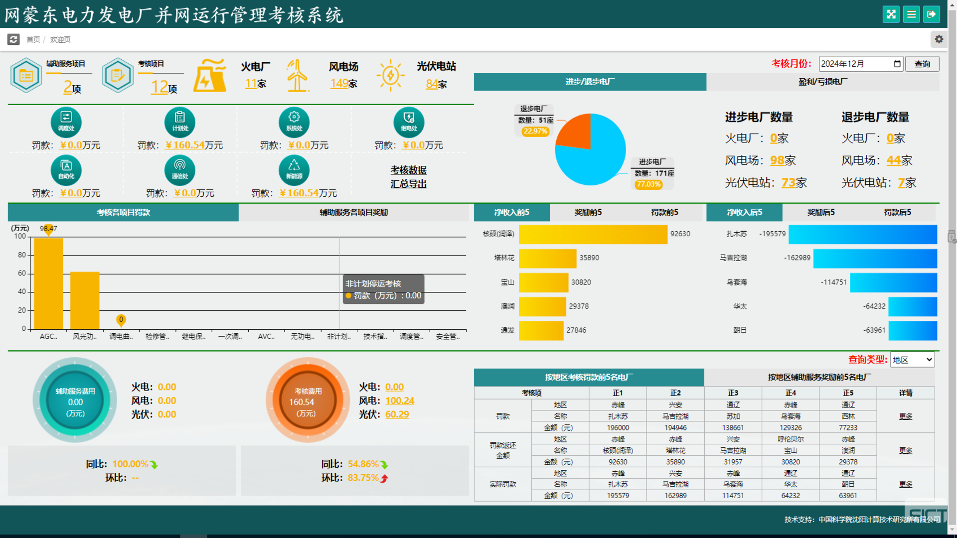The image size is (957, 538).
Task: Click the 查询 button
Action: (922, 64)
